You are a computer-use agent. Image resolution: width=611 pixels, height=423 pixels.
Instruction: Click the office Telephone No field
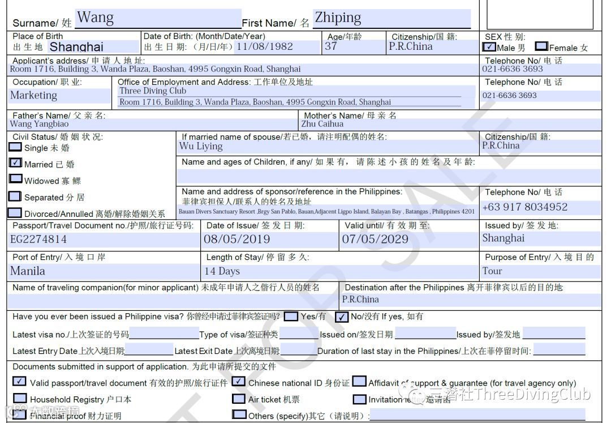click(x=540, y=96)
